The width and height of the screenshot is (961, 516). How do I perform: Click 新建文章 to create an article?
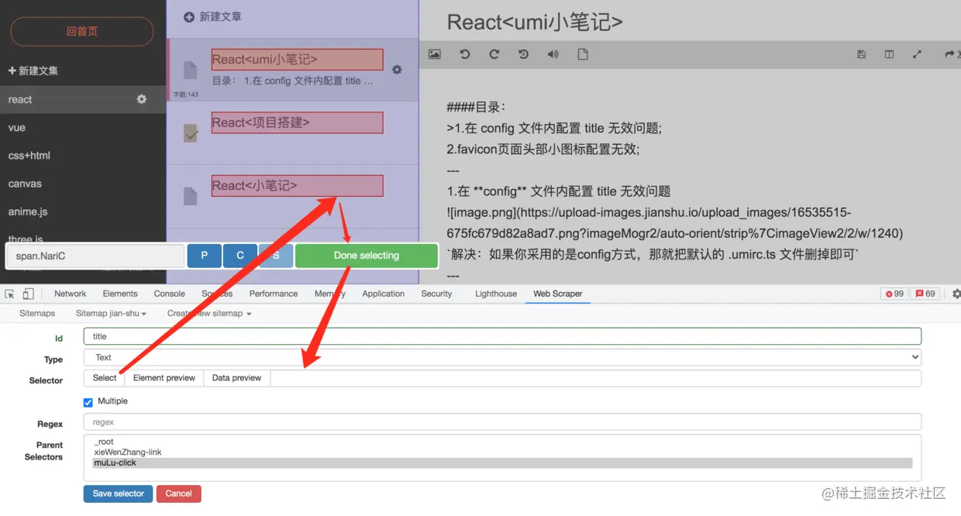point(221,16)
